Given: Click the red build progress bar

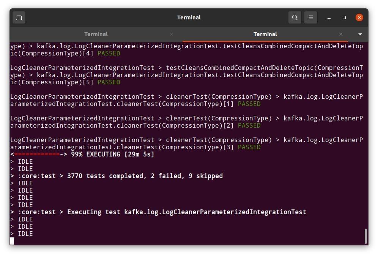Looking at the screenshot, I should click(37, 155).
